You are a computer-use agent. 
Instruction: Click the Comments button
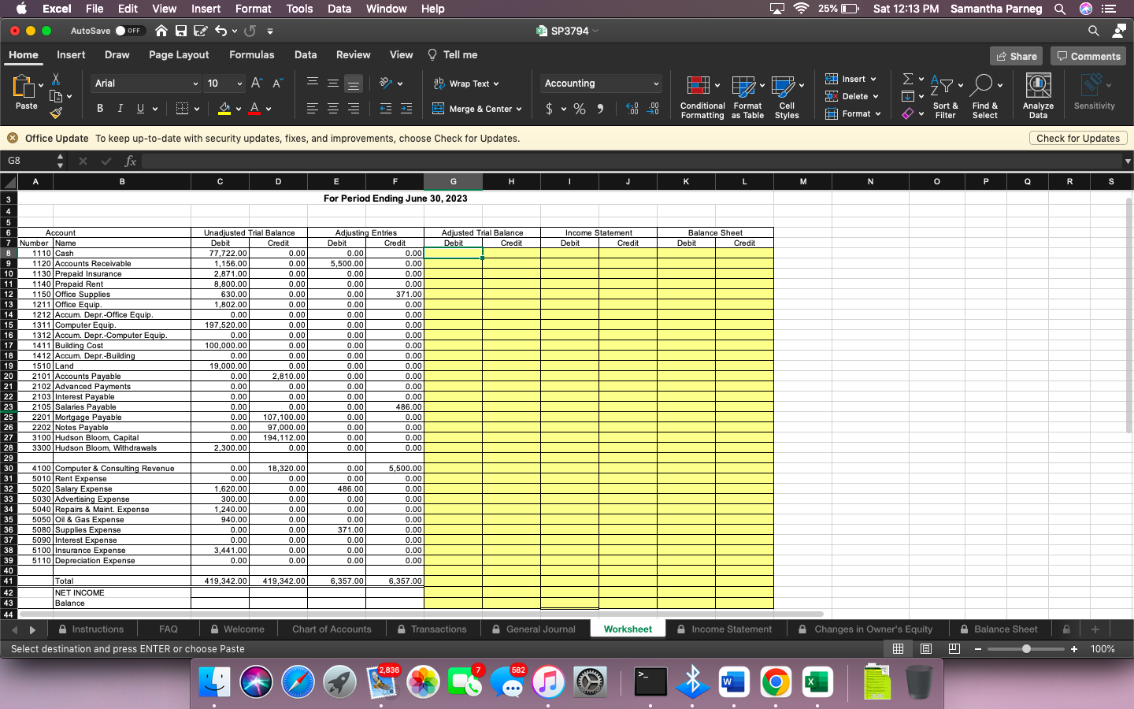coord(1088,56)
